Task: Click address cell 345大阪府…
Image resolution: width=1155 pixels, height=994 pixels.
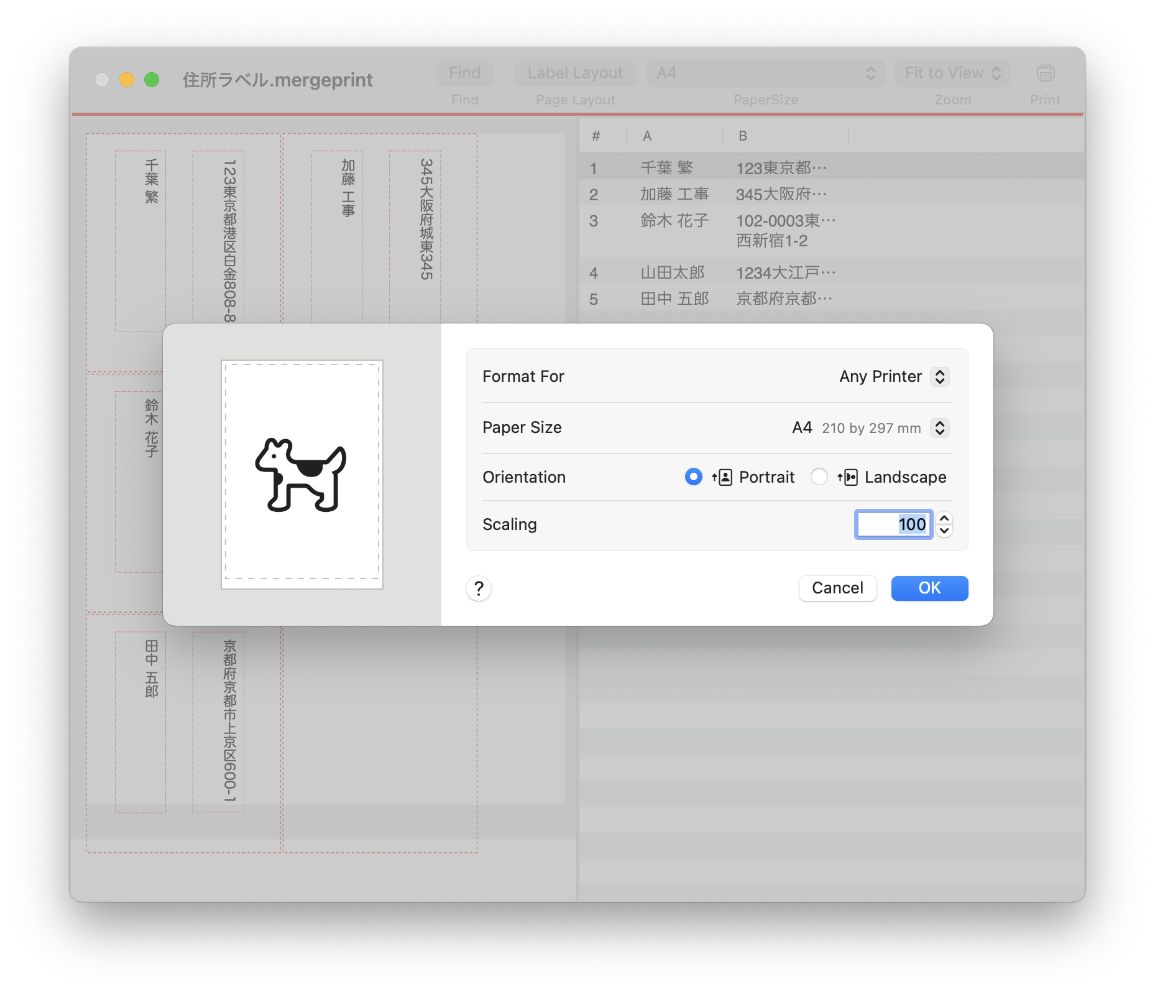Action: (x=782, y=194)
